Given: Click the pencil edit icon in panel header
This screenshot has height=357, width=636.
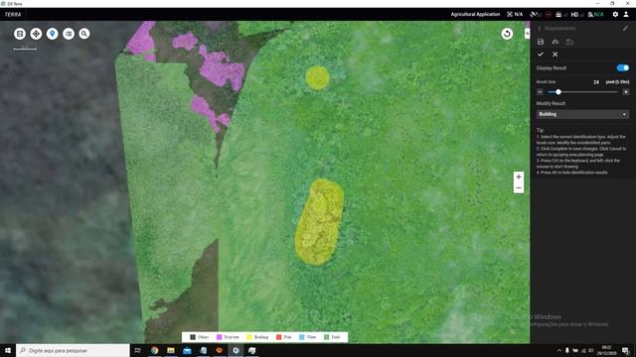Looking at the screenshot, I should (x=625, y=29).
